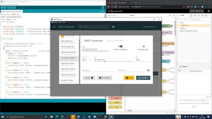The height and width of the screenshot is (119, 212).
Task: Click Arduino Verify sketch button
Action: click(2, 8)
